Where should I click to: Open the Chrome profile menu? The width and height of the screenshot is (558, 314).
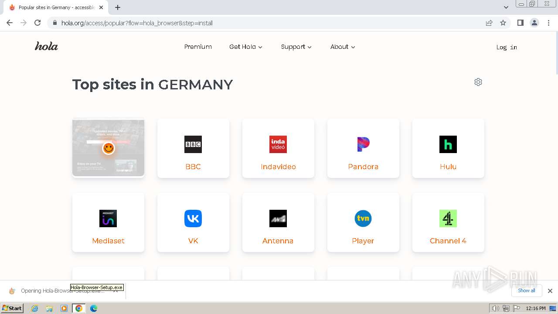click(x=534, y=23)
